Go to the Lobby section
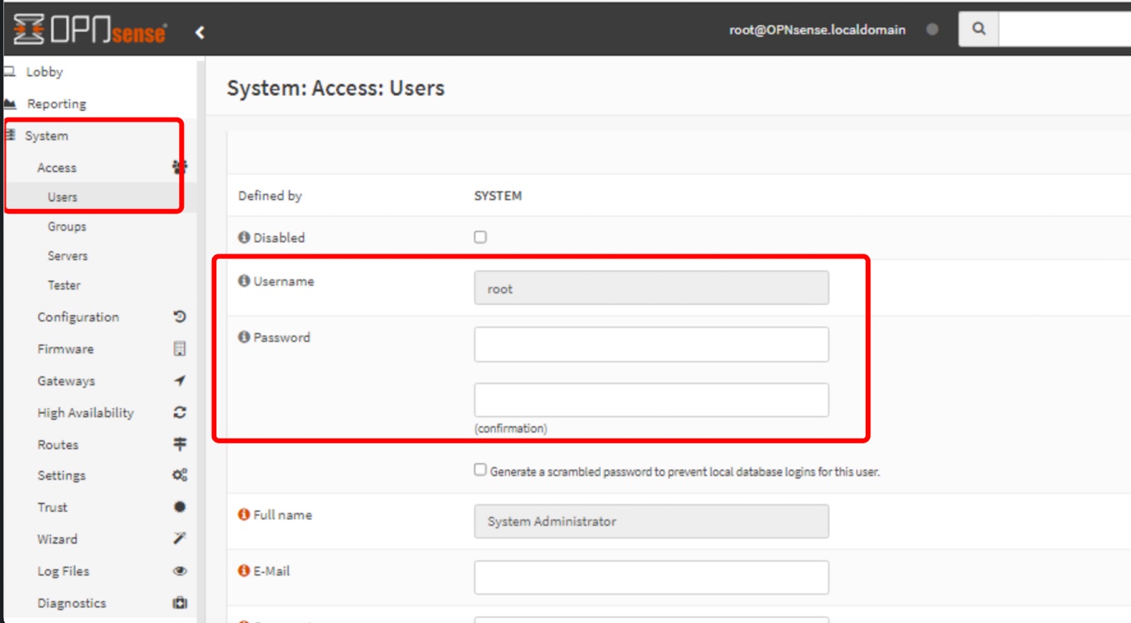This screenshot has width=1131, height=623. point(44,72)
